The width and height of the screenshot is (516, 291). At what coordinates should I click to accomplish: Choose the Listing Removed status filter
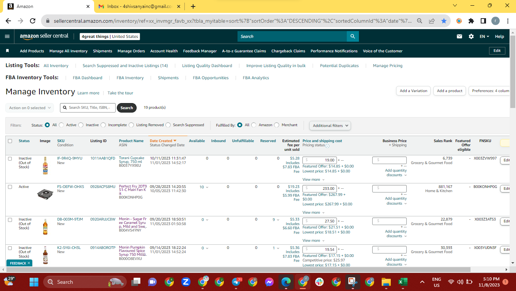[131, 125]
